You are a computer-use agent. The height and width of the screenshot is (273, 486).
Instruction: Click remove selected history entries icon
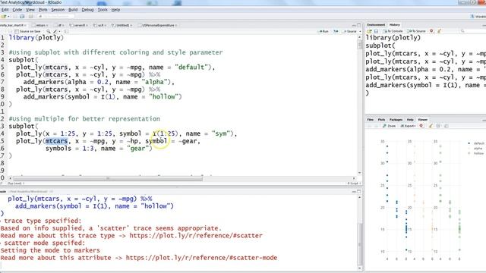click(x=431, y=31)
